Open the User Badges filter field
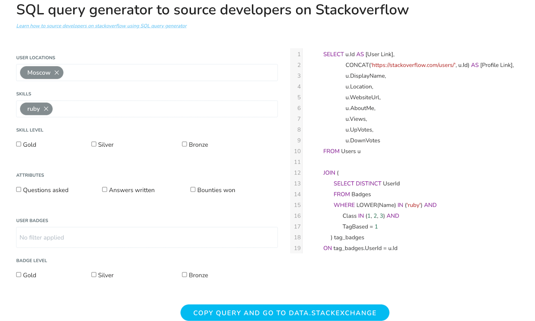 pyautogui.click(x=147, y=237)
